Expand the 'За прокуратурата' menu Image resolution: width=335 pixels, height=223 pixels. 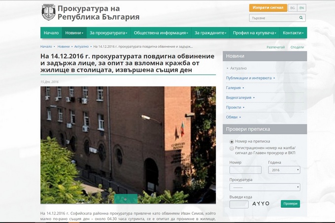click(x=108, y=33)
